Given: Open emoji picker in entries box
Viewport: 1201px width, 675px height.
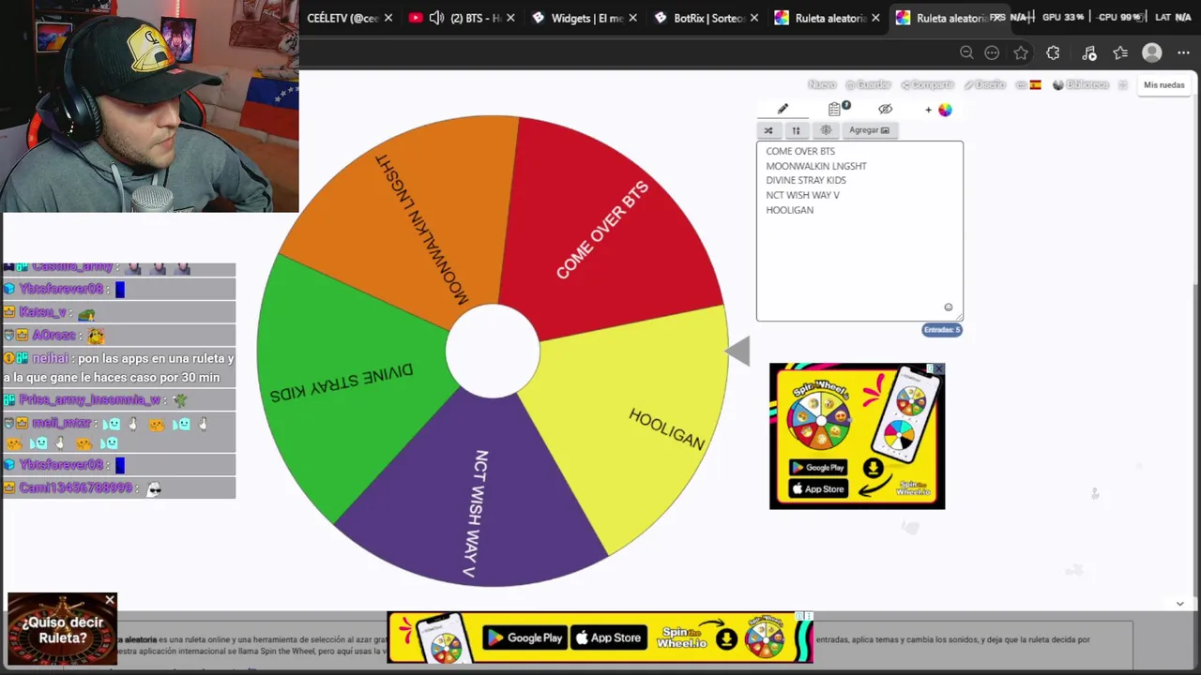Looking at the screenshot, I should click(948, 307).
